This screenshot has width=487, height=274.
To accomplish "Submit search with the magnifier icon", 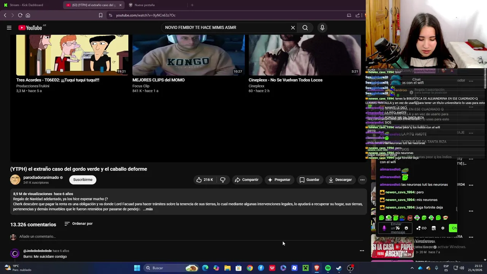I will [x=305, y=27].
